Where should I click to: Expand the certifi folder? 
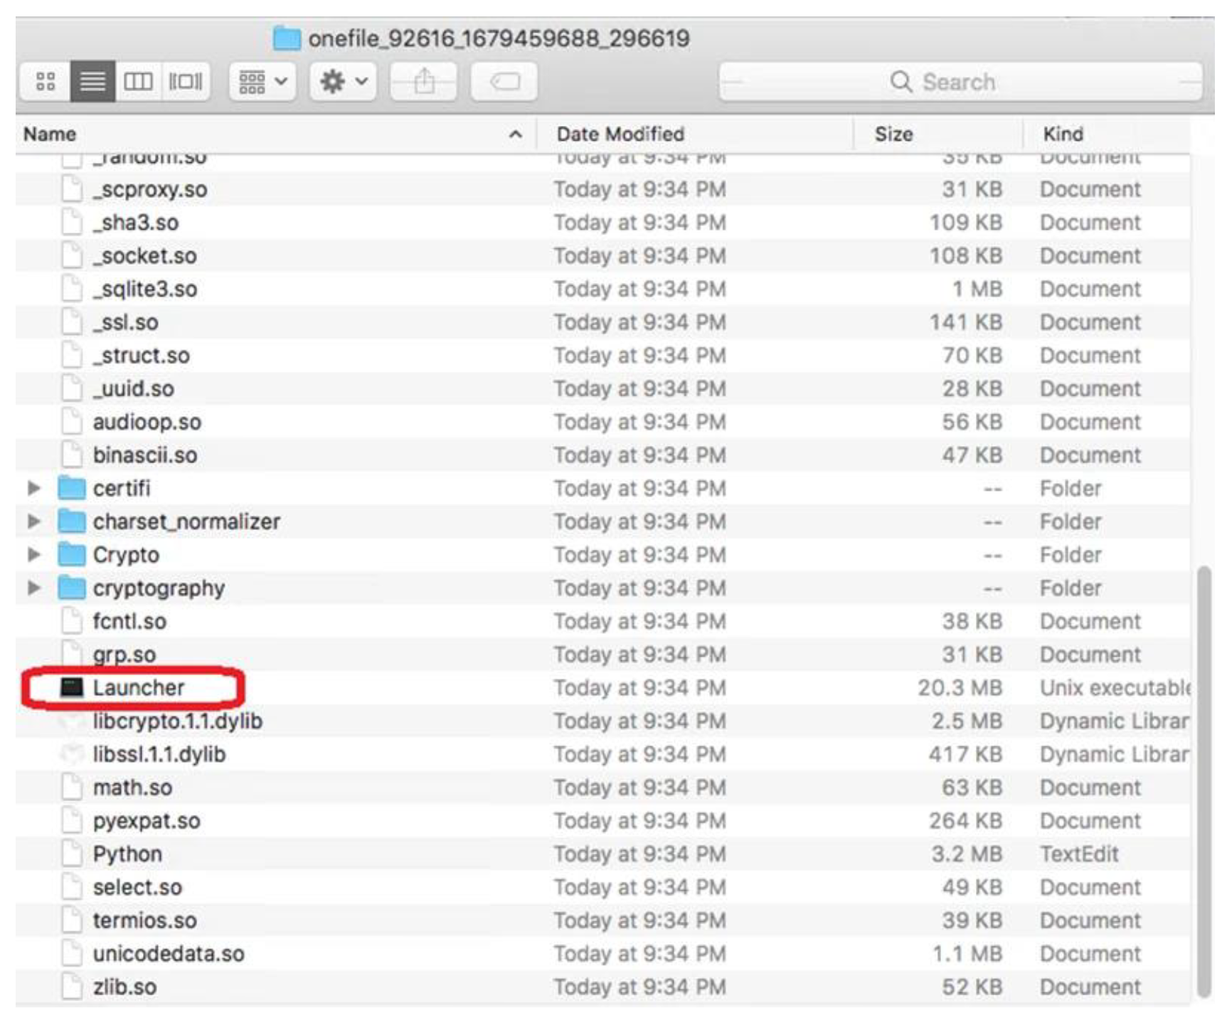point(33,488)
